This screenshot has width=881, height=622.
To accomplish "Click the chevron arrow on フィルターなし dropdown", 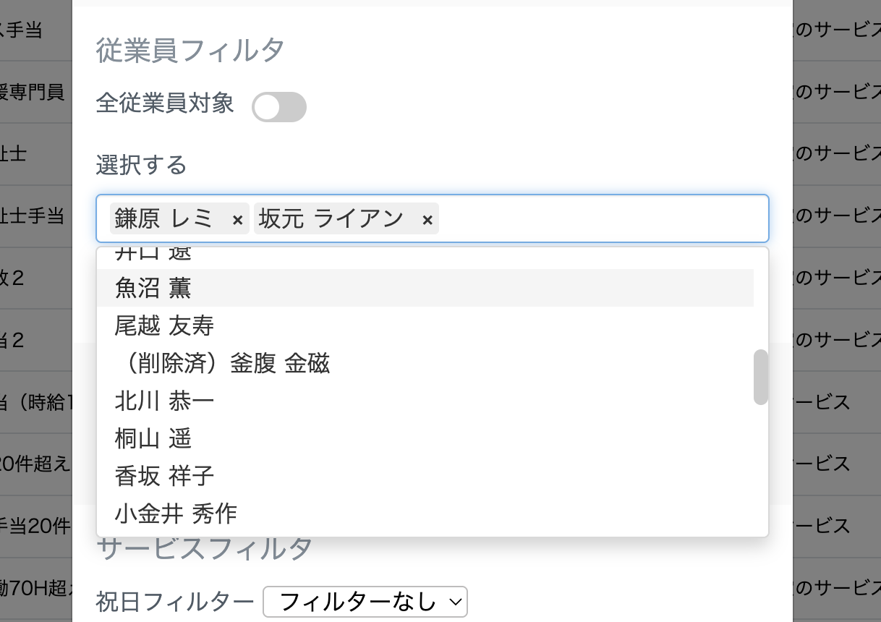I will (455, 601).
